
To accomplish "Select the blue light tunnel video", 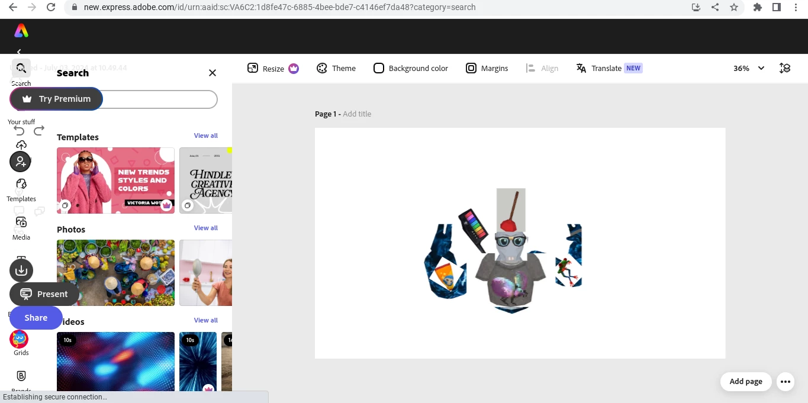I will [198, 362].
